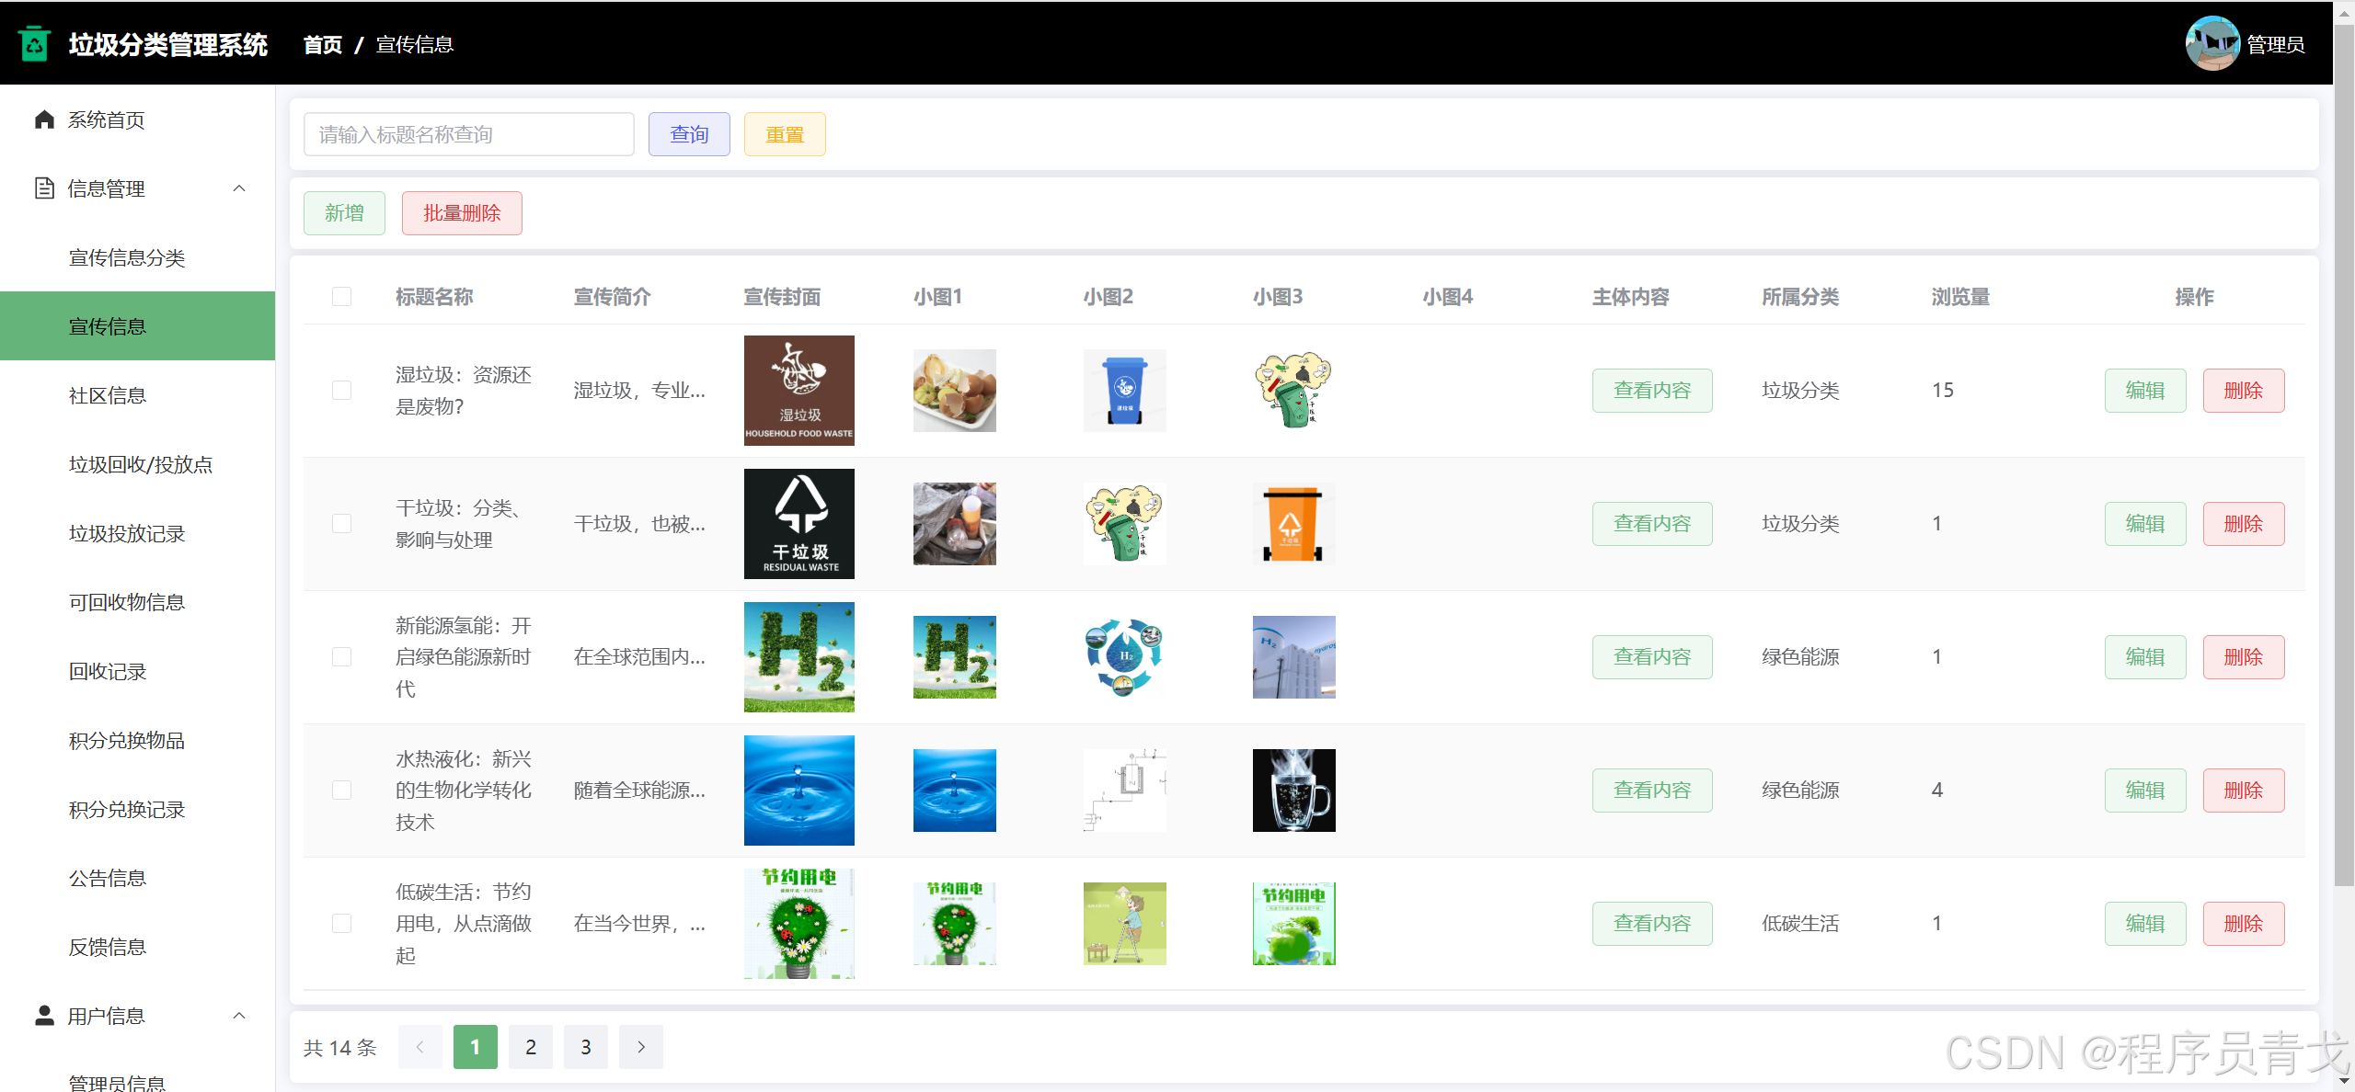
Task: Focus the title search input field
Action: [x=468, y=135]
